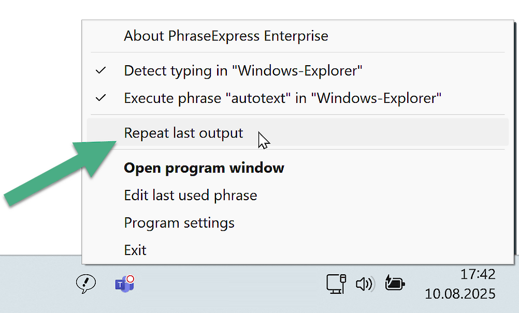Open Program settings

pyautogui.click(x=179, y=223)
